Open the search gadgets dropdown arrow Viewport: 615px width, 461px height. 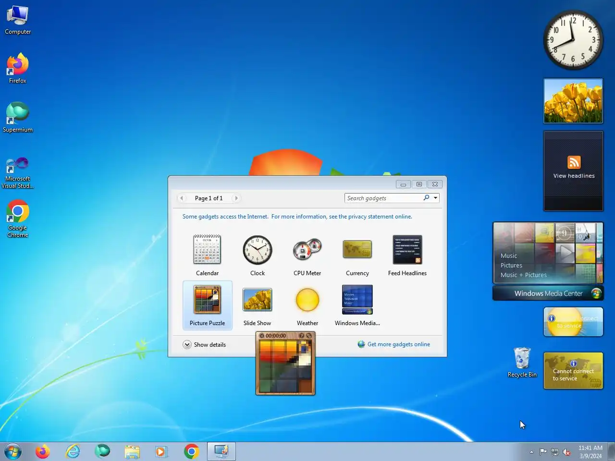(435, 198)
